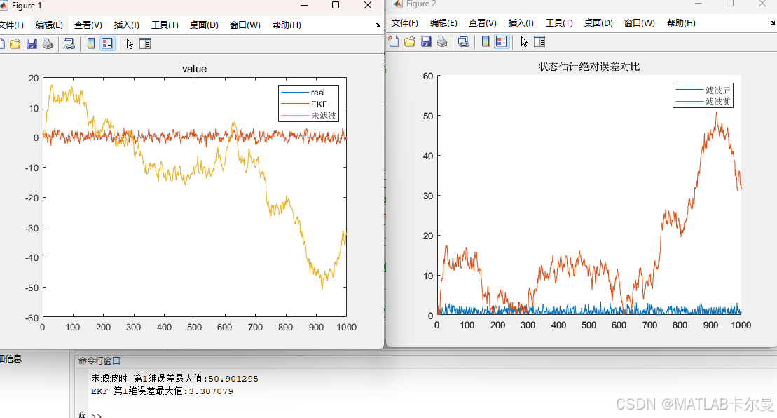Link plot icon in Figure 1 toolbar

pos(69,43)
